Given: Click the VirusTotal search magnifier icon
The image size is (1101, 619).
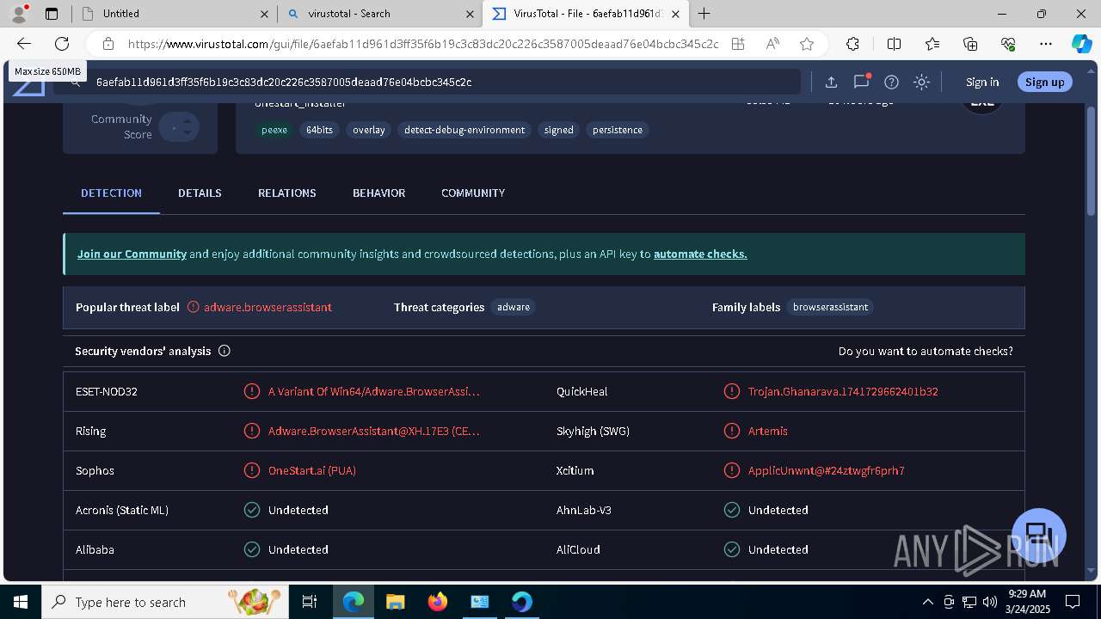Looking at the screenshot, I should (x=75, y=82).
